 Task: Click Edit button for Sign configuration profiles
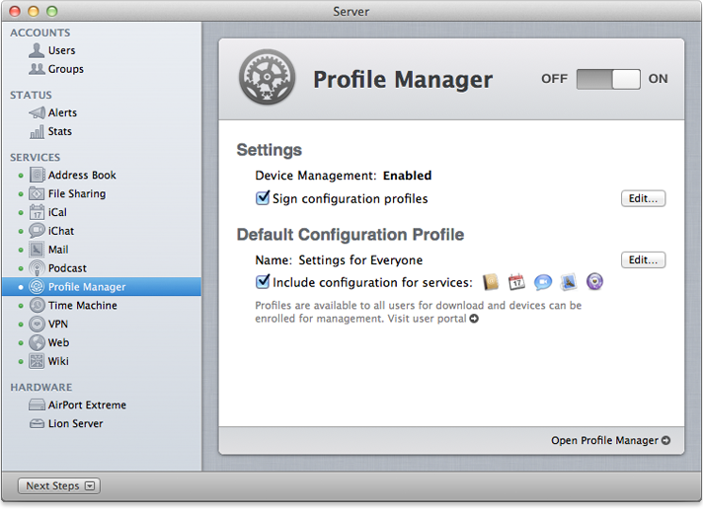643,198
